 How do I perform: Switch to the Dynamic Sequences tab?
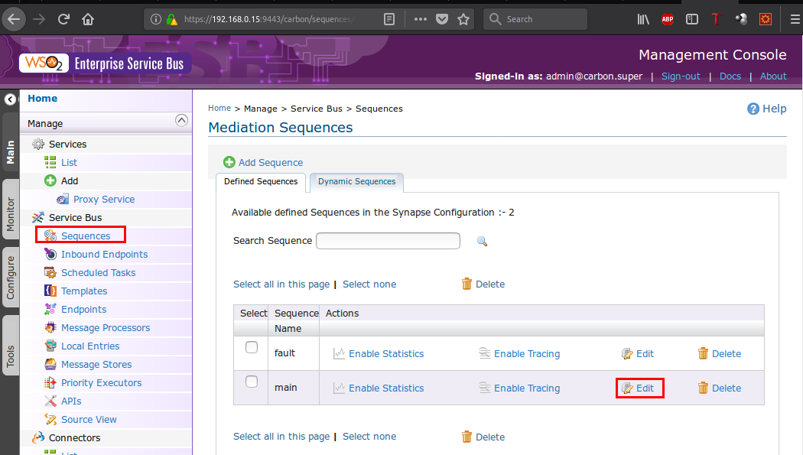(x=356, y=182)
